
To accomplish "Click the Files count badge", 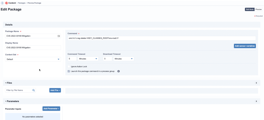I will coord(256,83).
